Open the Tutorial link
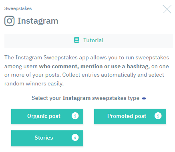175x152 pixels. click(x=93, y=40)
